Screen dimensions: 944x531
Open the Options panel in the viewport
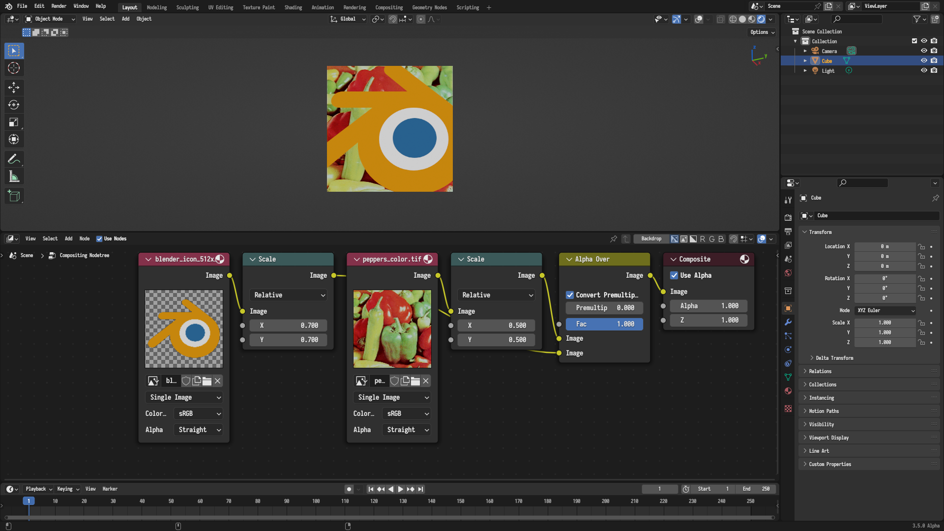(761, 32)
